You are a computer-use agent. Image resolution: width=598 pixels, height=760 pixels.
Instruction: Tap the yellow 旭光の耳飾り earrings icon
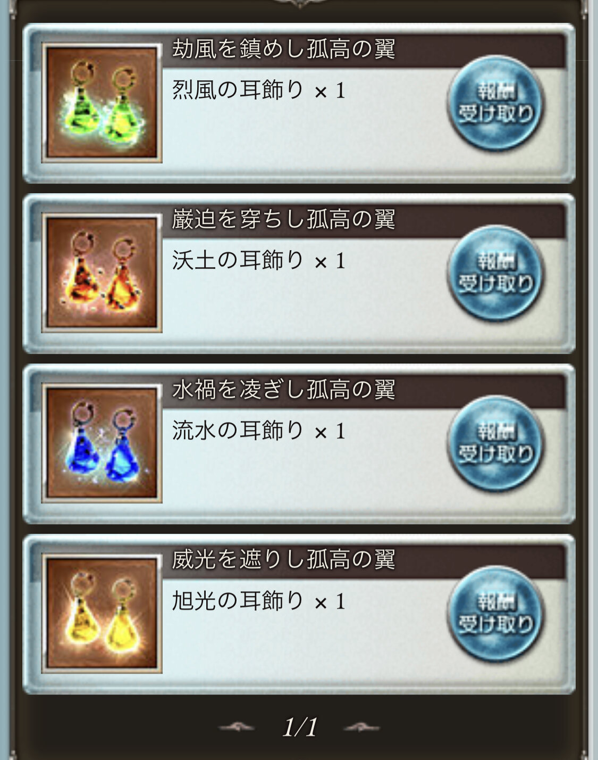tap(102, 614)
